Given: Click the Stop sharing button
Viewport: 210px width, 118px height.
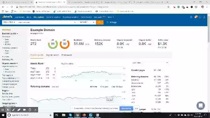Looking at the screenshot, I should coord(126,108).
